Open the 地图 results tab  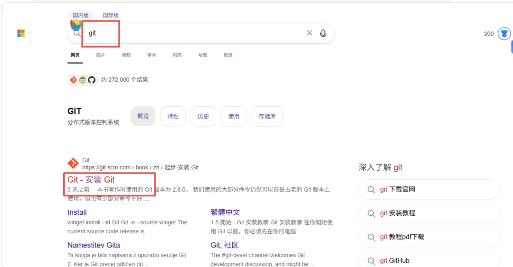click(202, 55)
